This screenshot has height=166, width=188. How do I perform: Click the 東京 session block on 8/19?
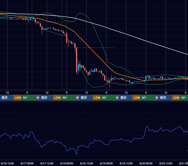point(125,98)
